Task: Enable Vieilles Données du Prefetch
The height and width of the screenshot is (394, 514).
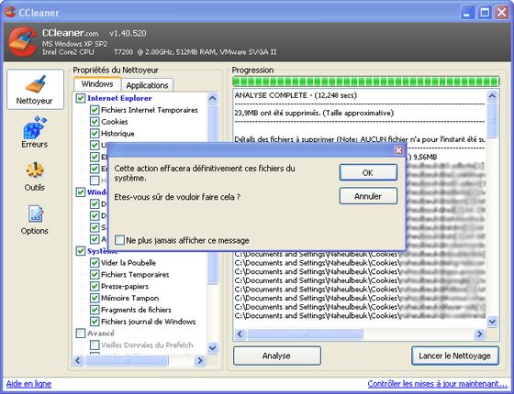Action: 95,345
